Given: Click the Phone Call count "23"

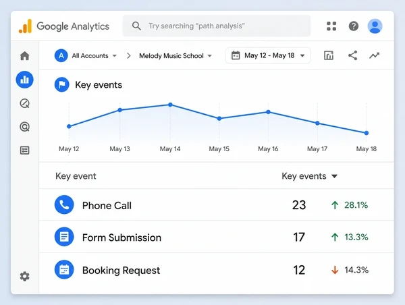Looking at the screenshot, I should coord(299,205).
